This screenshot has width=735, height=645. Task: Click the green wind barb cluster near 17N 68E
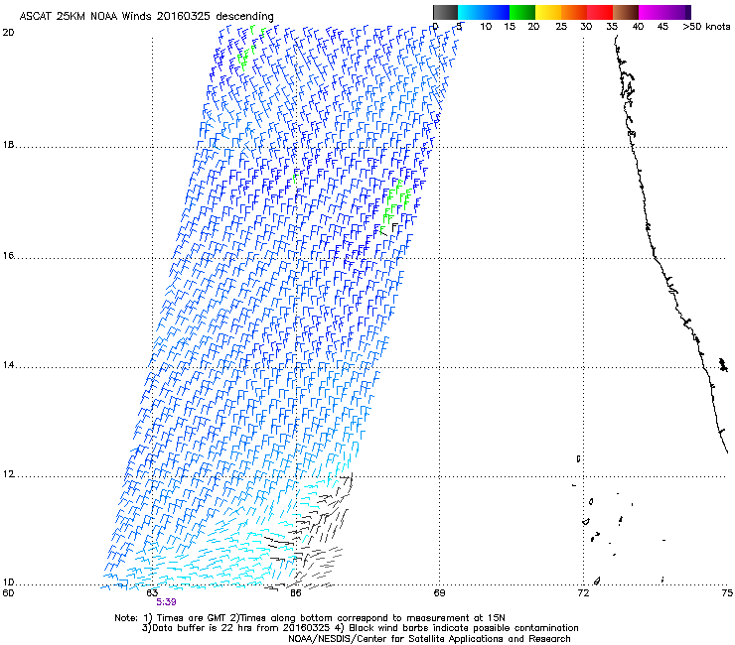pyautogui.click(x=394, y=204)
